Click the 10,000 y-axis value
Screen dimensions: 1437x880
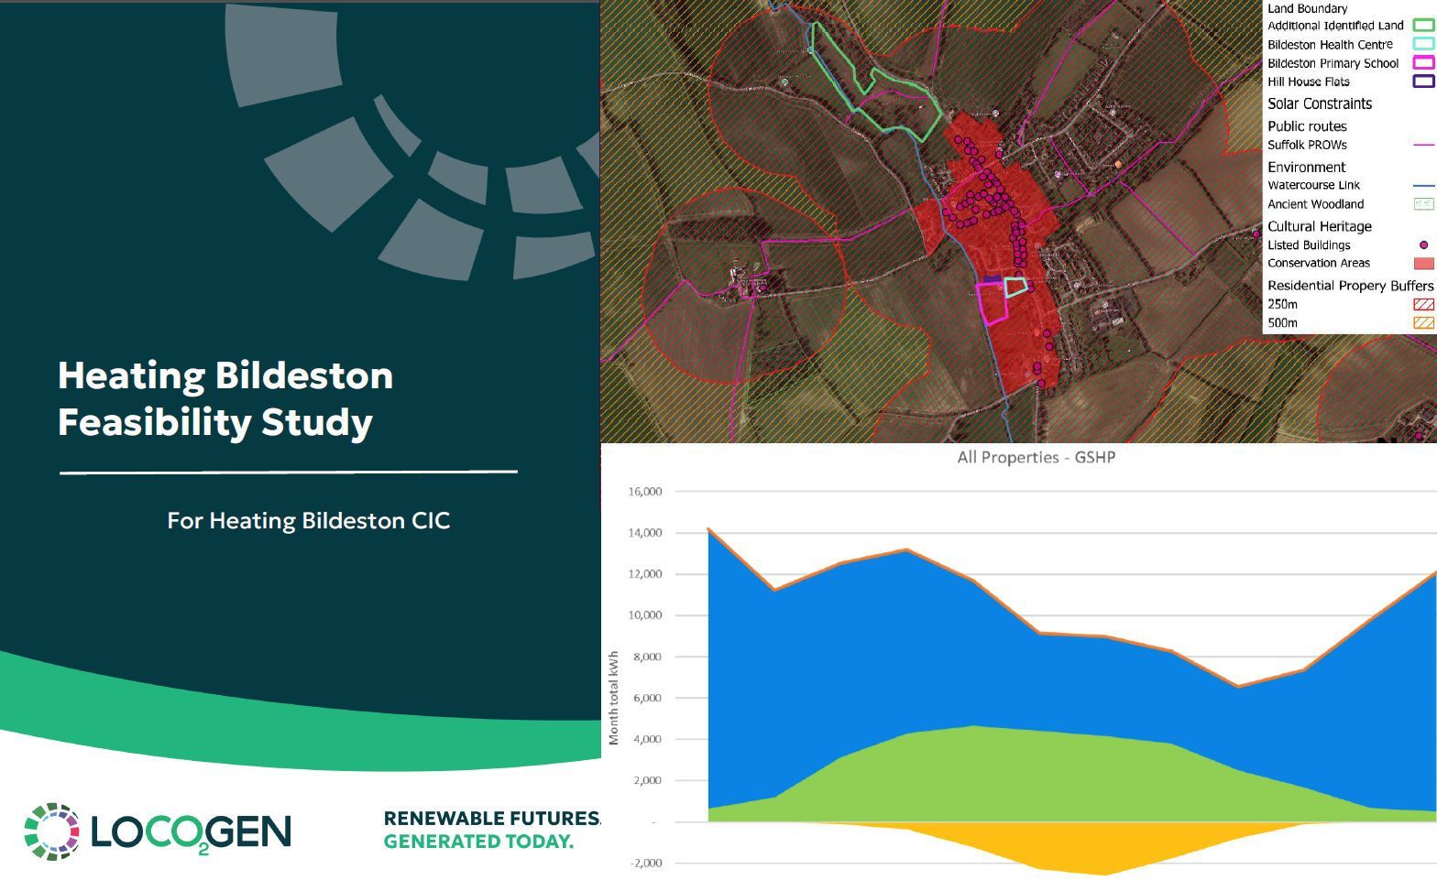pos(645,615)
